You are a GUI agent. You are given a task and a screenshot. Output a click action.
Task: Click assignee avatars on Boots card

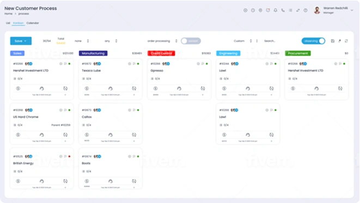coord(97,156)
